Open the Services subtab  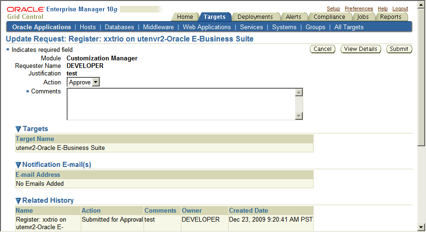(251, 27)
